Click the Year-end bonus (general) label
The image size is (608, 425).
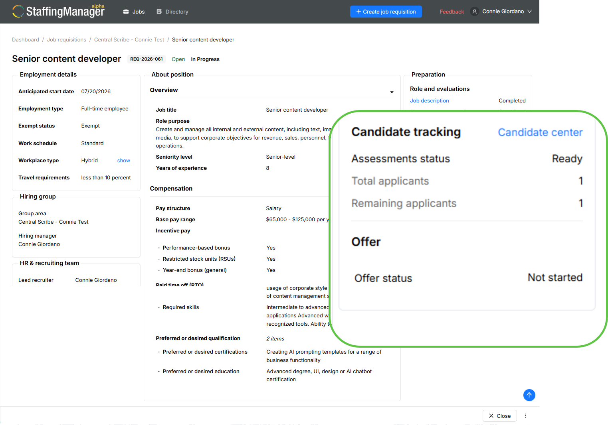tap(195, 270)
